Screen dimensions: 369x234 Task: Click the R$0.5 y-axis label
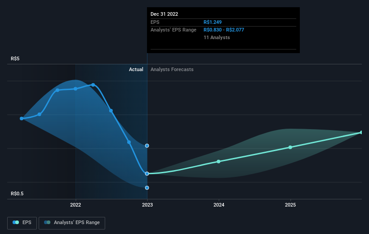tap(17, 193)
